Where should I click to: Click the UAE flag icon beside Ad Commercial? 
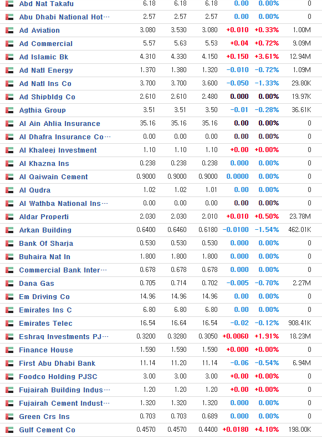9,44
